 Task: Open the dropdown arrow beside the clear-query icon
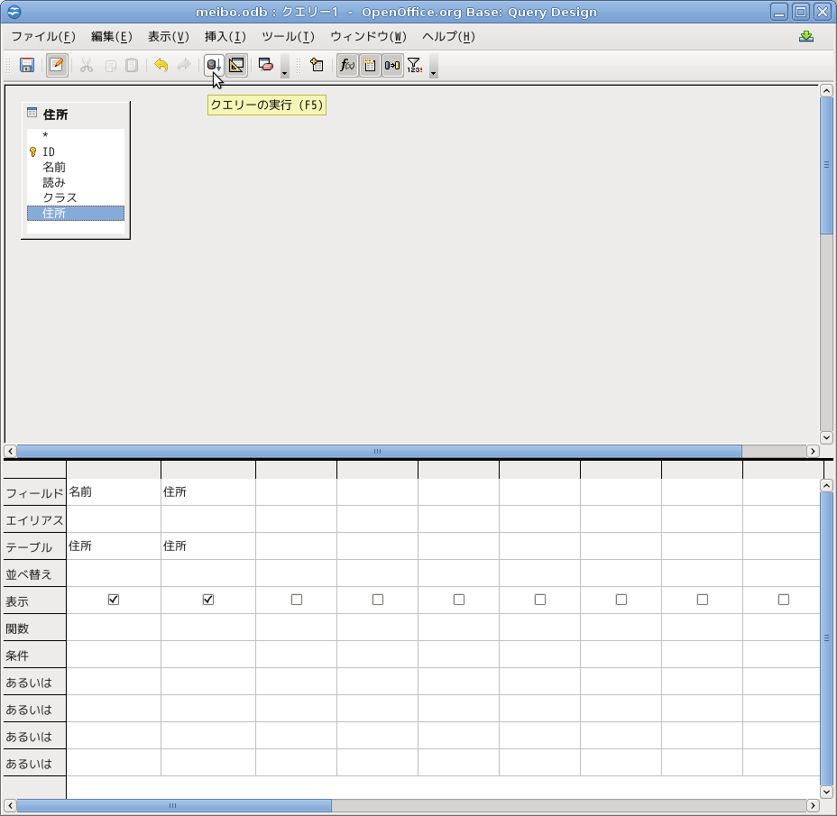pyautogui.click(x=285, y=67)
